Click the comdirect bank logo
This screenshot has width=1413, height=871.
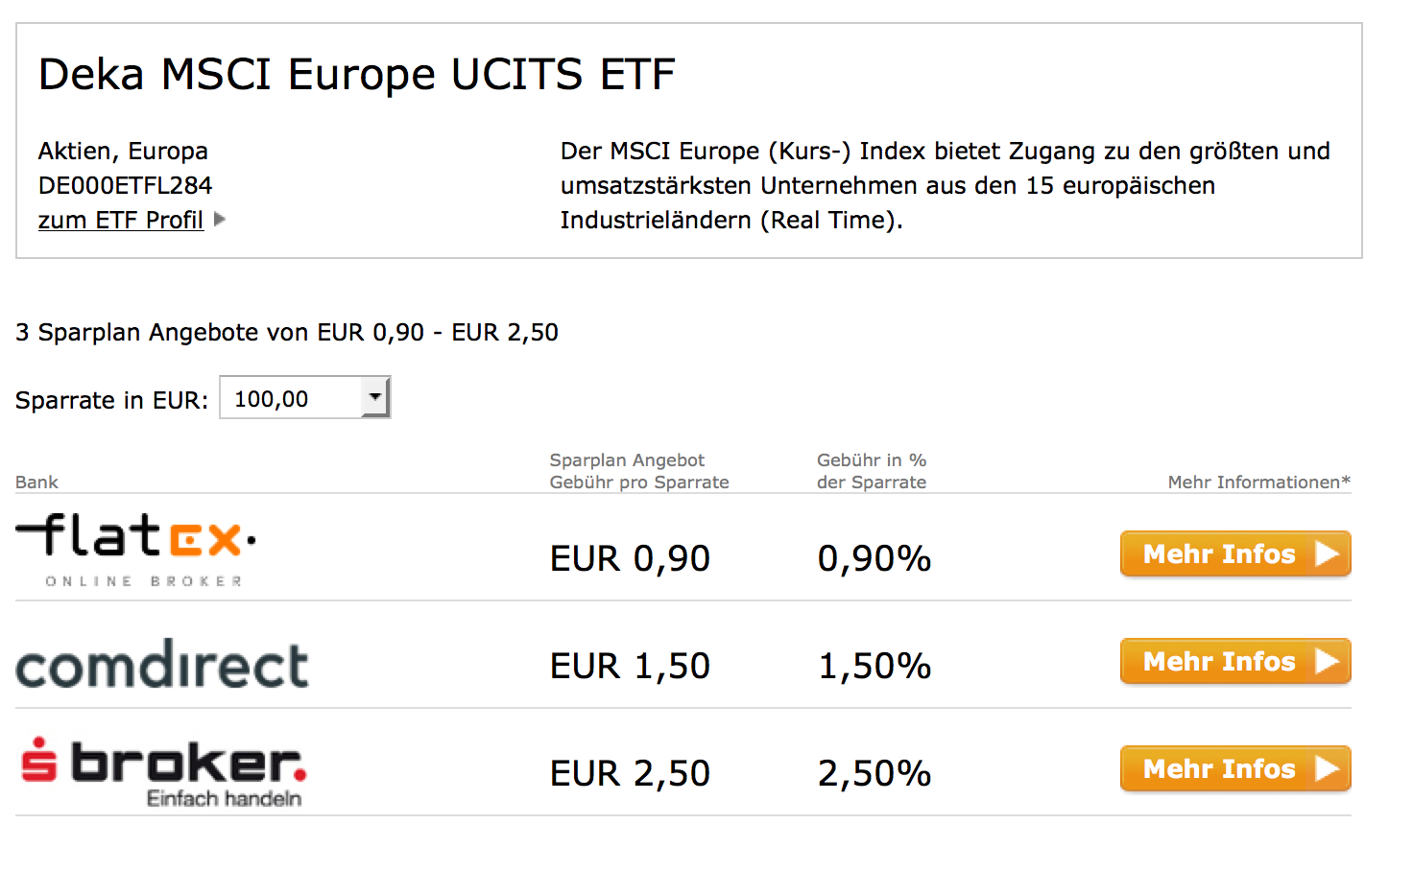[x=162, y=665]
